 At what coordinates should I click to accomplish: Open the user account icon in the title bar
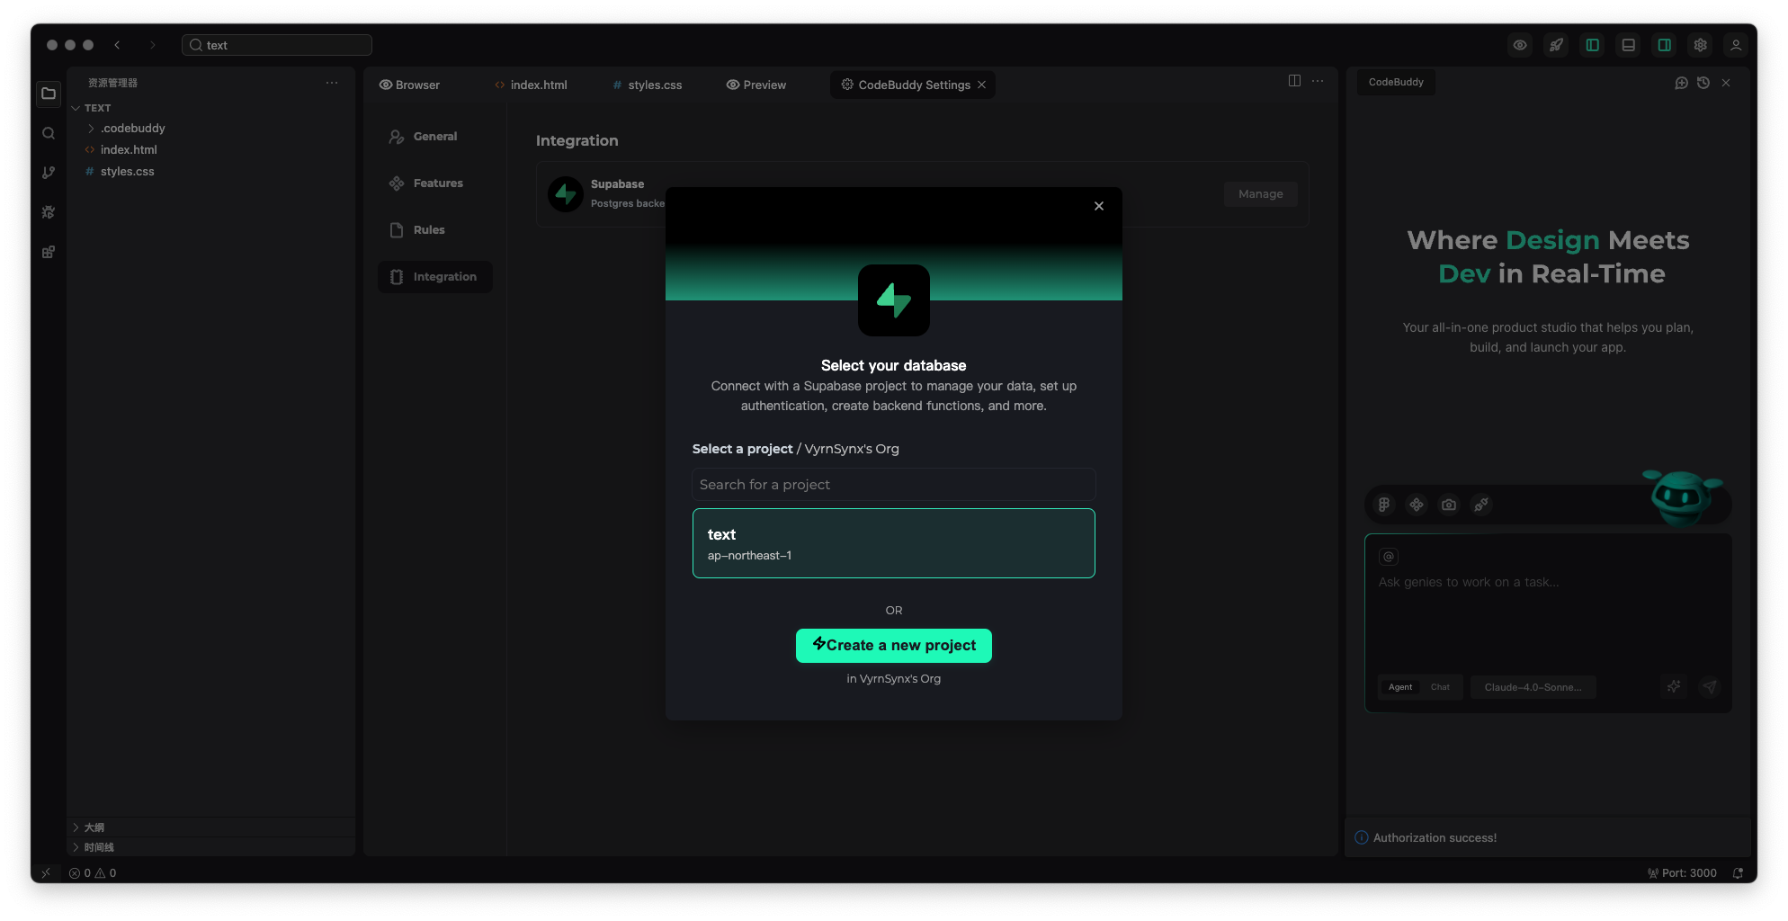(1736, 45)
